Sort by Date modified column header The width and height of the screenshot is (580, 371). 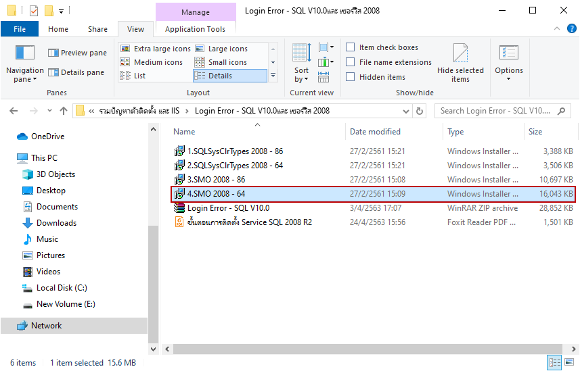tap(375, 132)
